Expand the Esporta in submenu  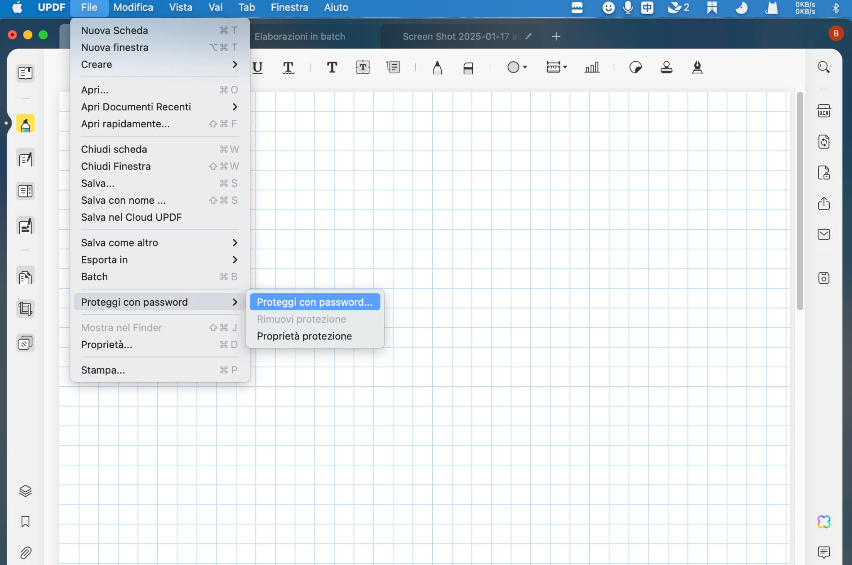click(x=160, y=260)
